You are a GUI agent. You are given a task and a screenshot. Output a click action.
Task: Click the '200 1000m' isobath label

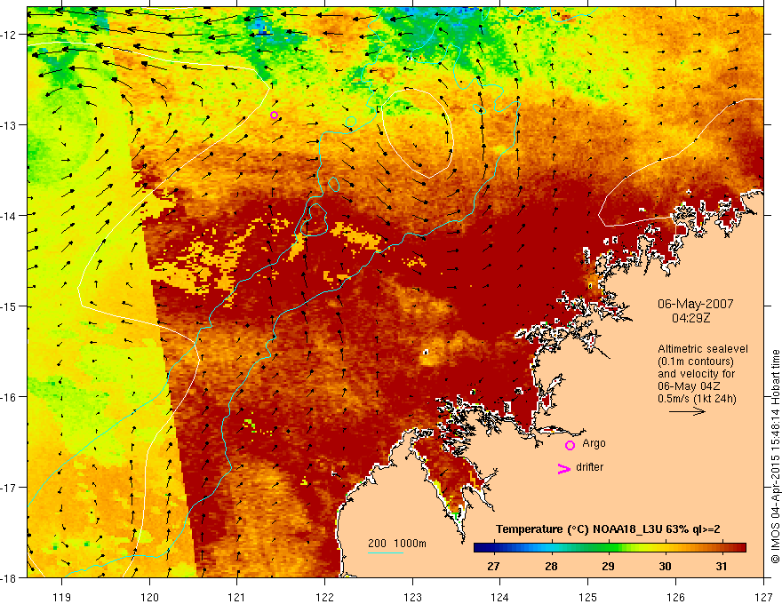(397, 544)
